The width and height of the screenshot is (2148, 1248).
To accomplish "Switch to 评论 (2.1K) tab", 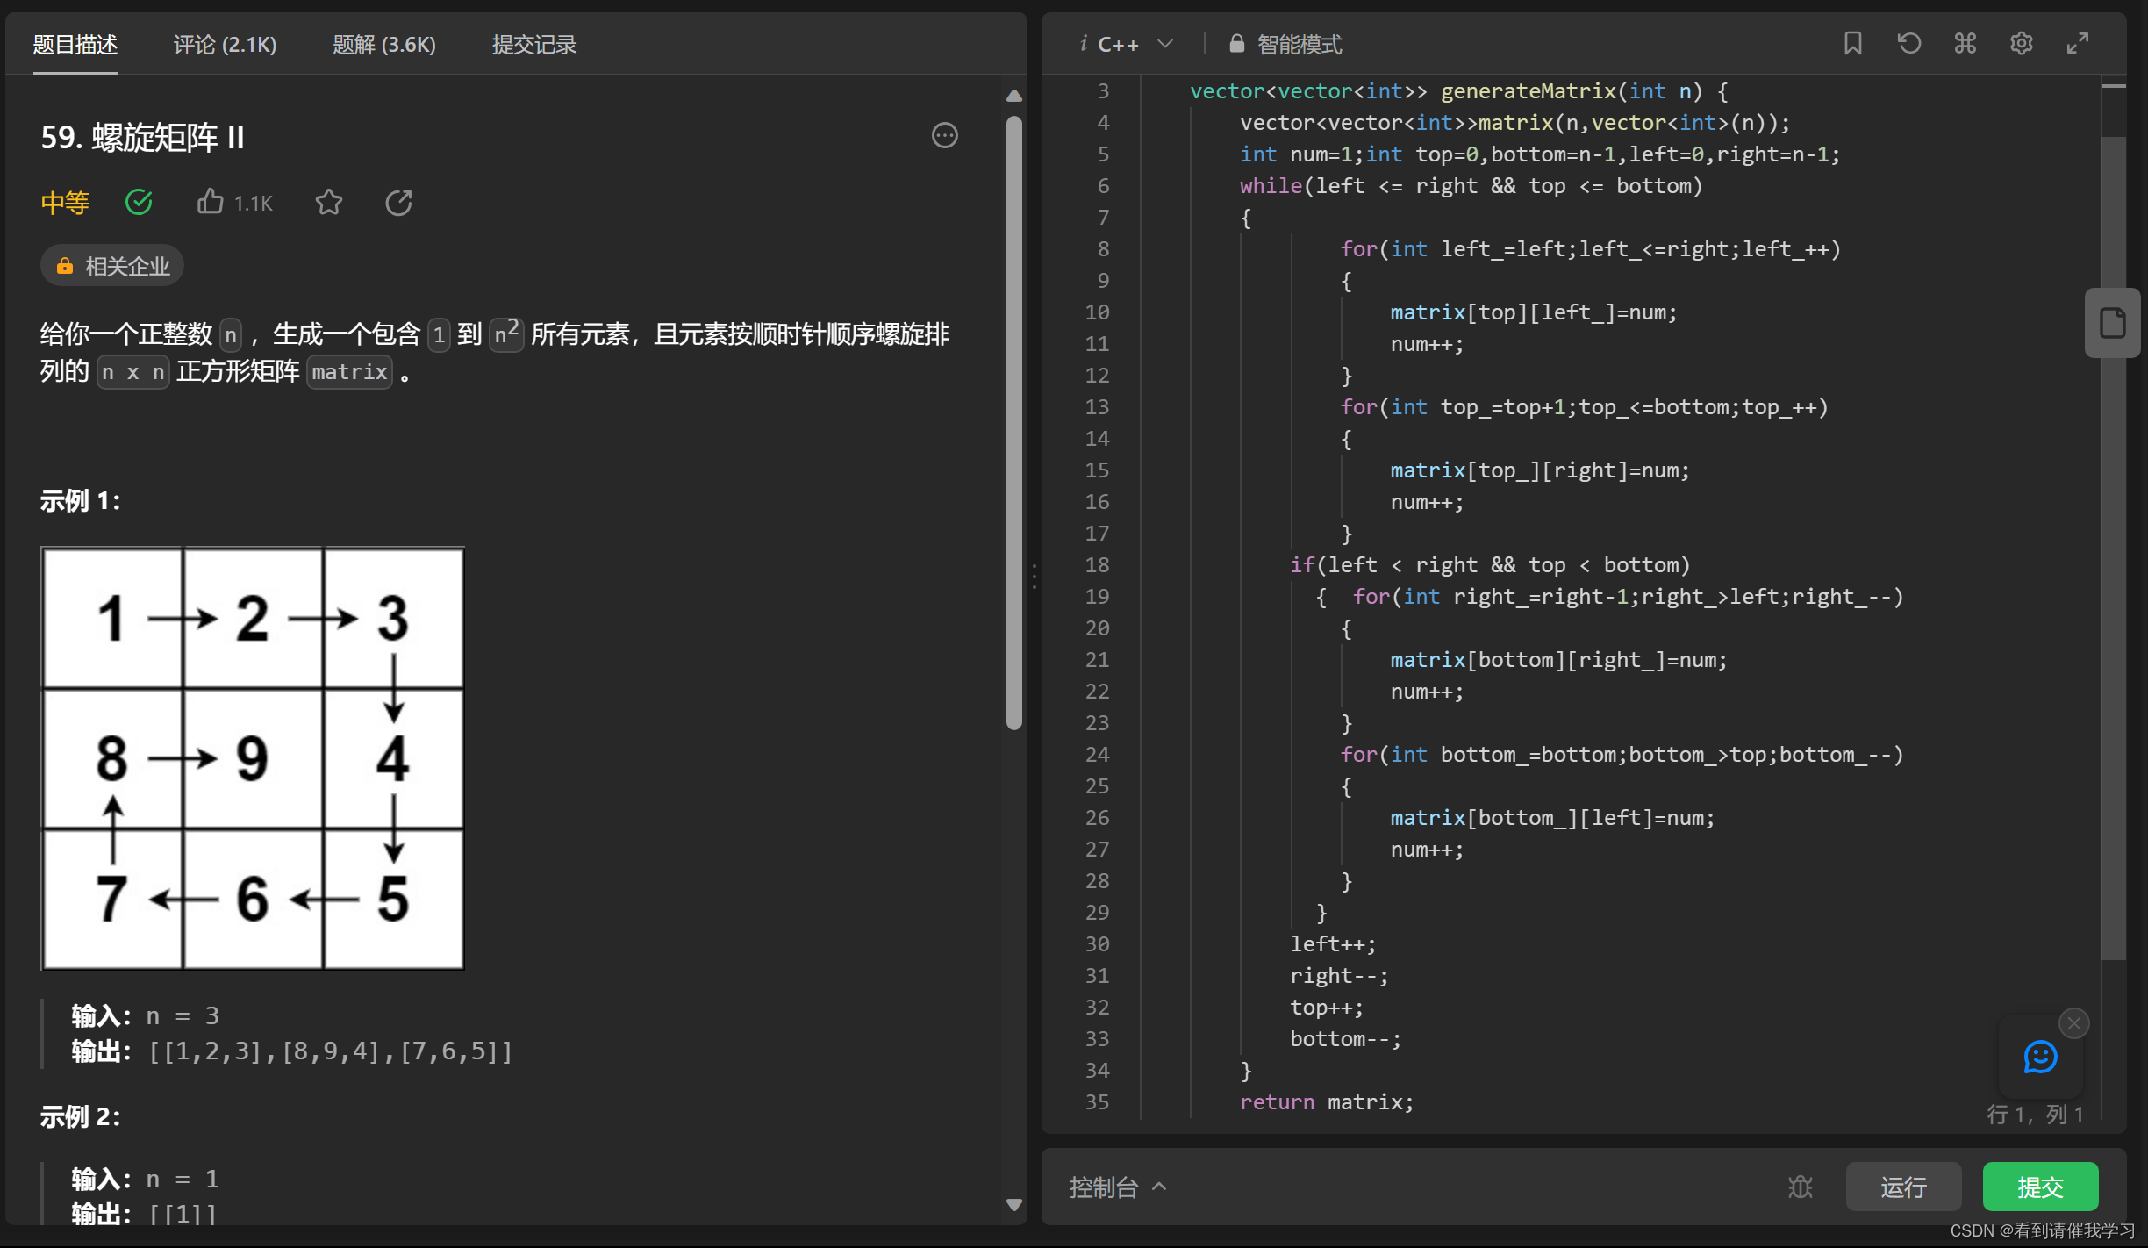I will point(225,44).
